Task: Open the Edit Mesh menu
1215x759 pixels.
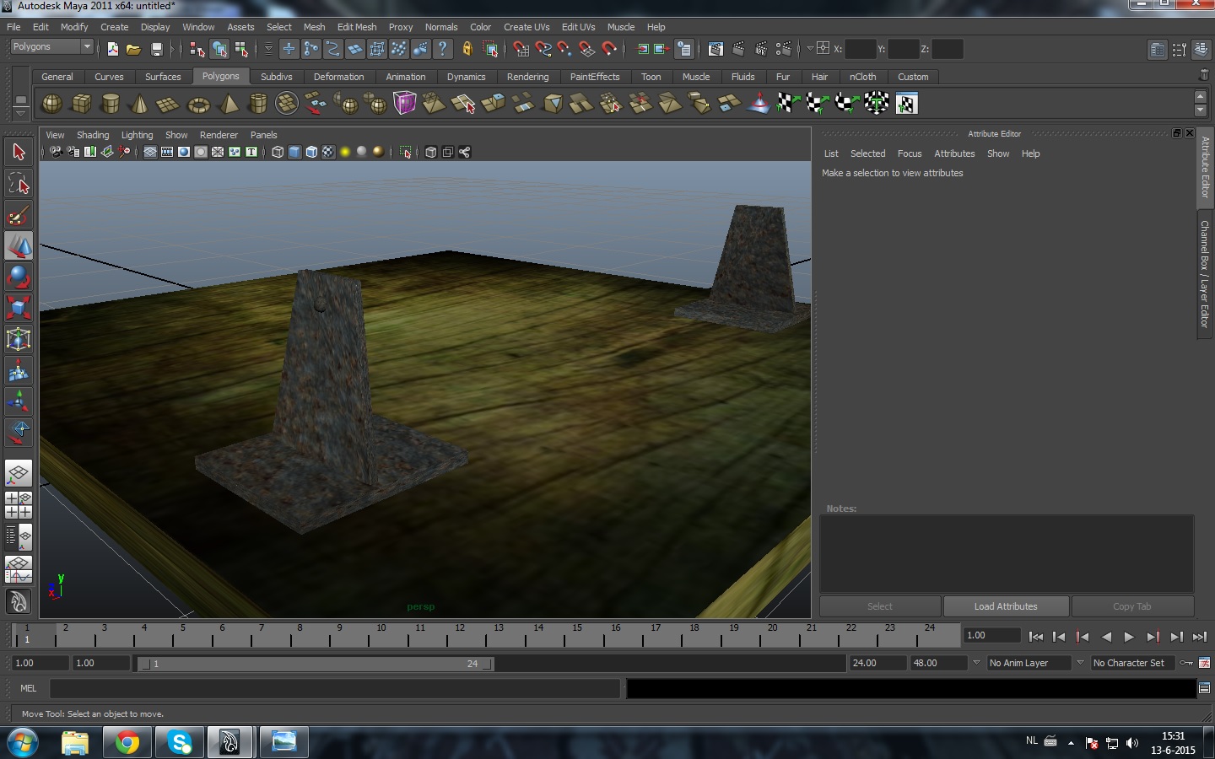Action: click(356, 27)
